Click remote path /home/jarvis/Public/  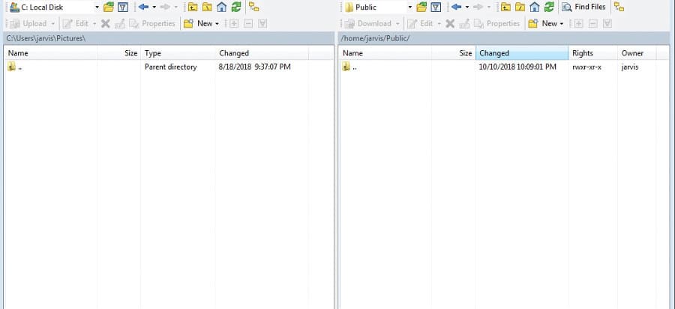[375, 38]
